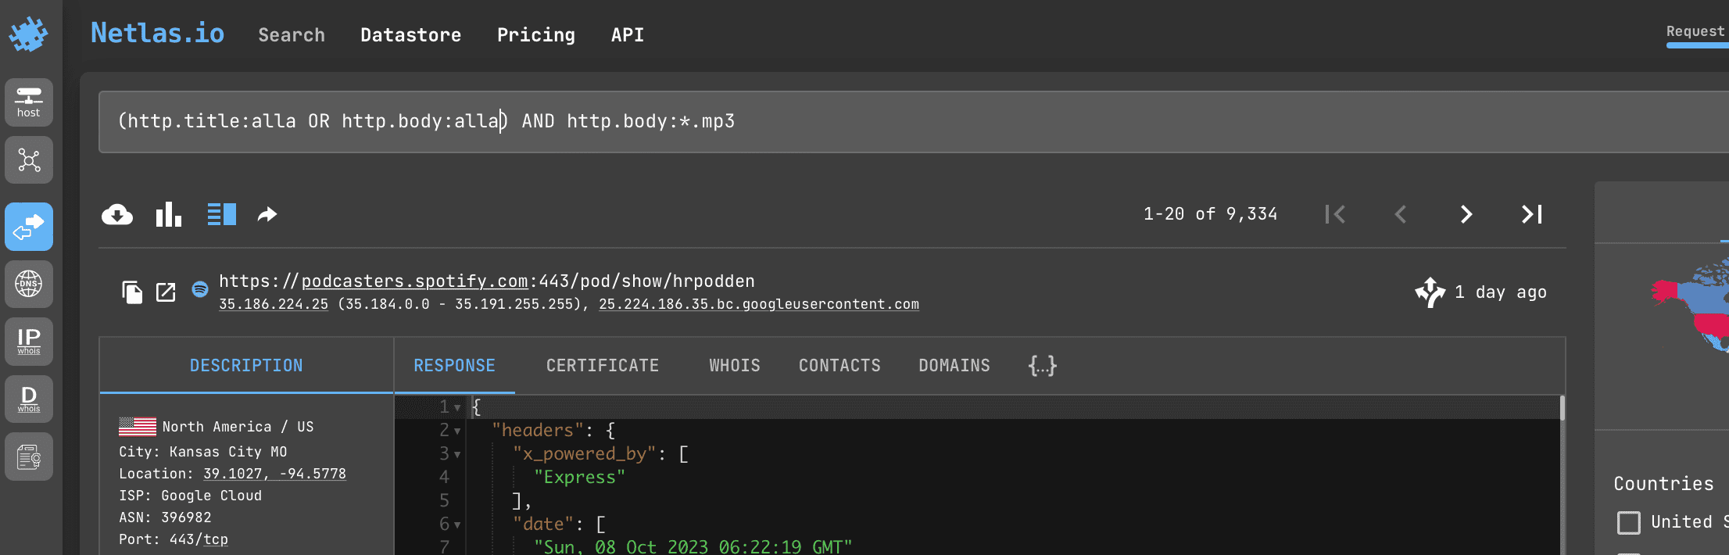Click the Netlas gear logo icon
This screenshot has width=1729, height=555.
(x=29, y=34)
